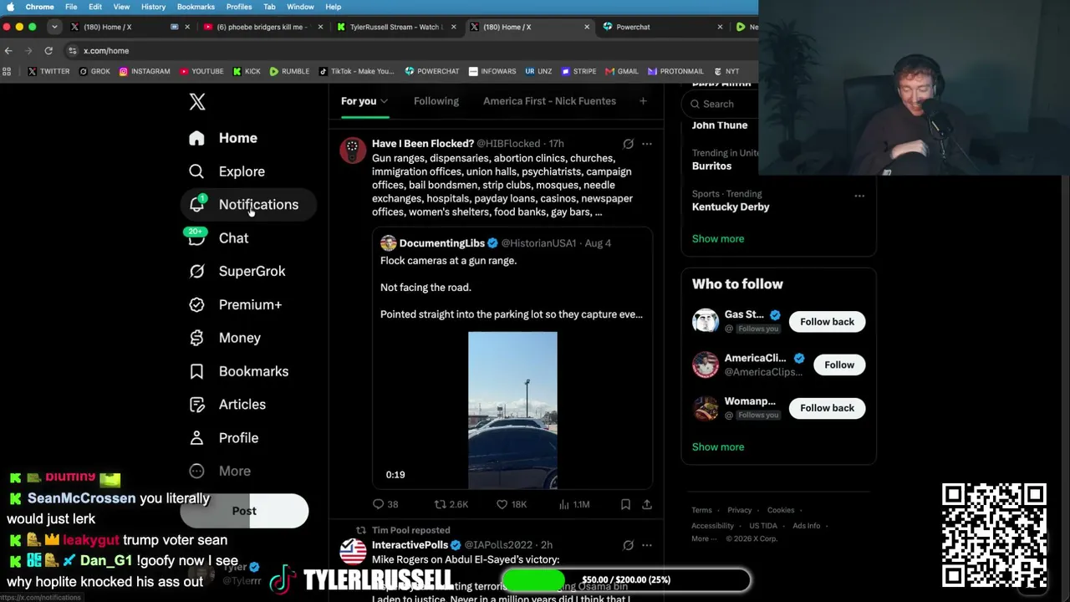This screenshot has height=602, width=1070.
Task: Click the plus icon beside the timeline tabs
Action: click(643, 101)
